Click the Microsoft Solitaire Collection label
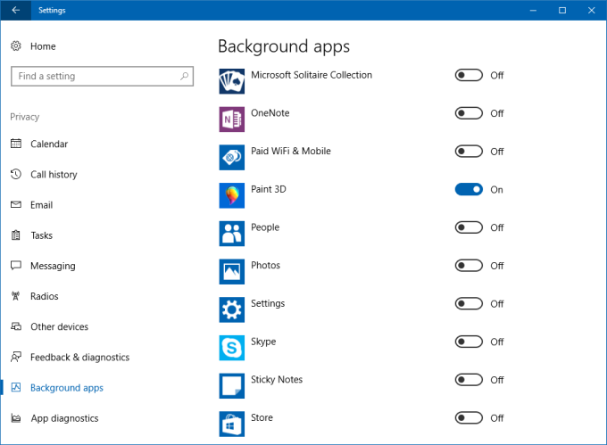Image resolution: width=607 pixels, height=445 pixels. pos(312,75)
